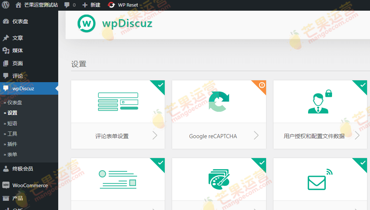Click the WP Reset red arrows icon
370x210 pixels.
tap(111, 5)
